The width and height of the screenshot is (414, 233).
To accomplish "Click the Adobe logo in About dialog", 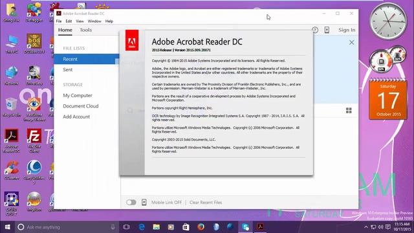I will pos(132,40).
